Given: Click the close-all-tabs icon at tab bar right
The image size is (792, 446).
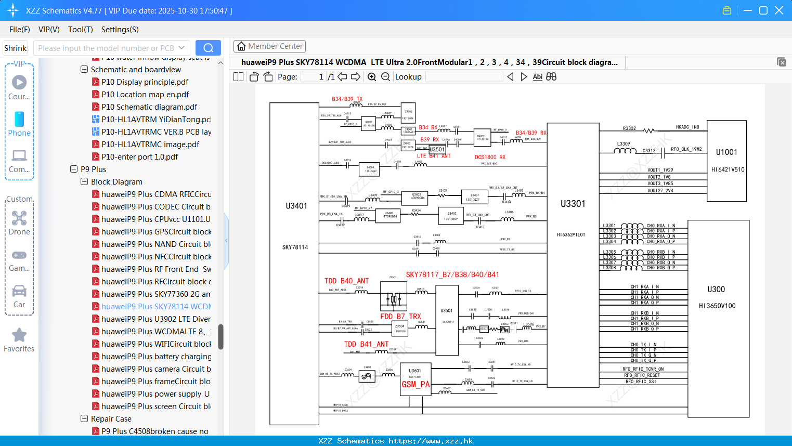Looking at the screenshot, I should (782, 62).
